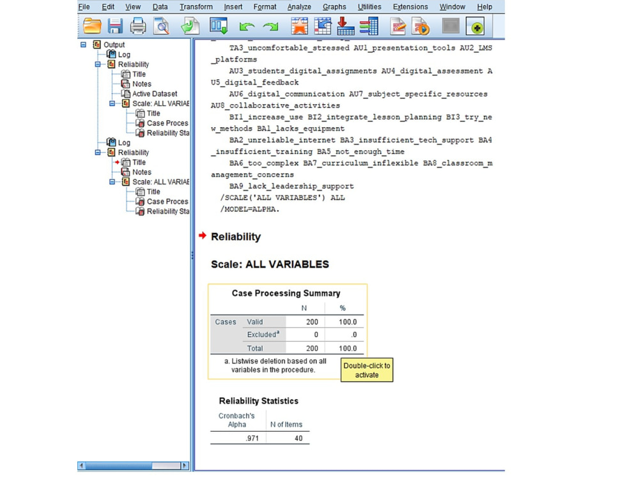Click the outline pane horizontal scrollbar thumb

(119, 466)
